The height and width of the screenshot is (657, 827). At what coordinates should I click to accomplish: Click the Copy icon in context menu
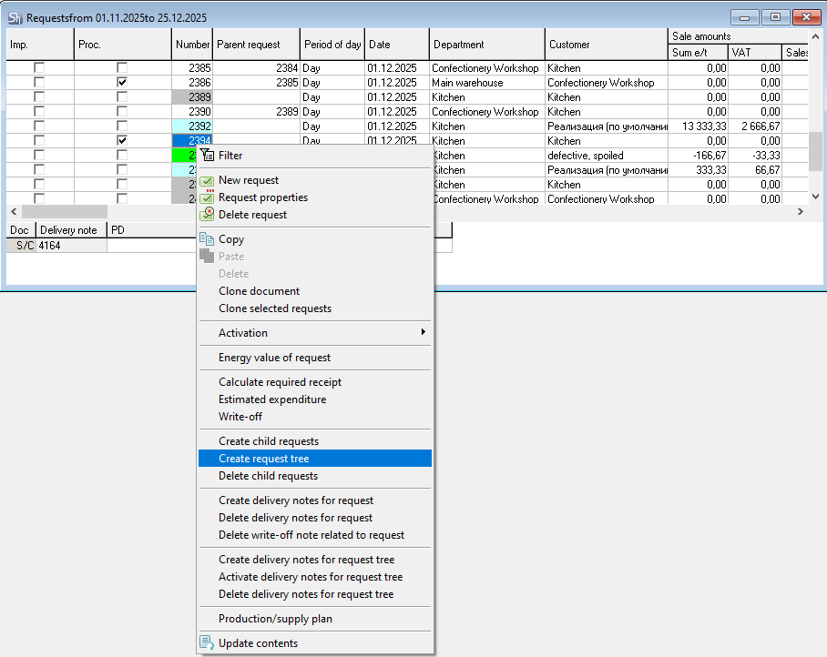[x=207, y=239]
